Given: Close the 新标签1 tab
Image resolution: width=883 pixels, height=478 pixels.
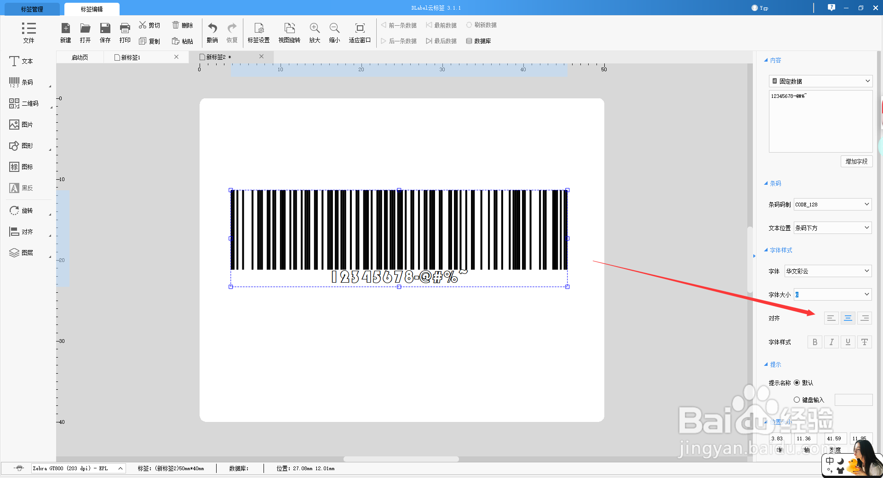Looking at the screenshot, I should [x=176, y=57].
